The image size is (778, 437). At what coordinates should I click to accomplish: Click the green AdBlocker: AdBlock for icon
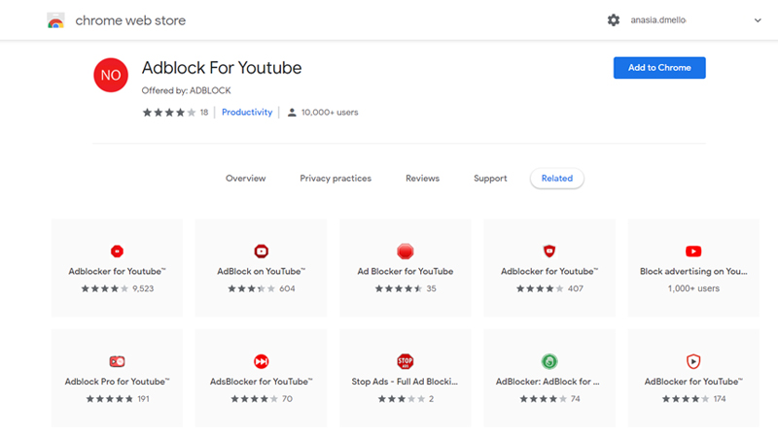549,361
